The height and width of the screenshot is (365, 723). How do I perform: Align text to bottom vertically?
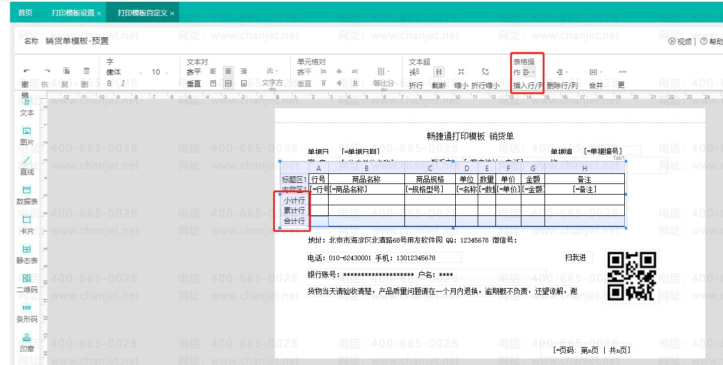[244, 84]
